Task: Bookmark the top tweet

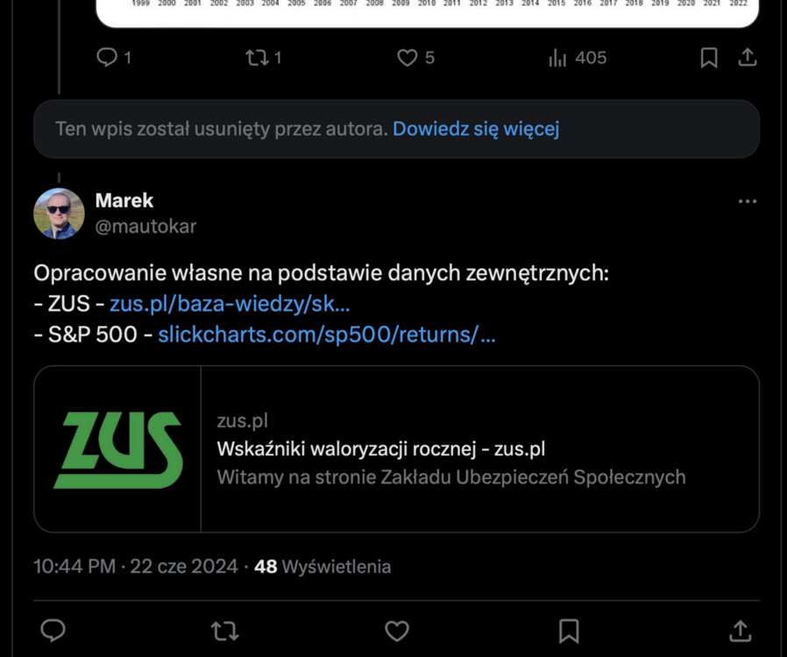Action: point(709,57)
